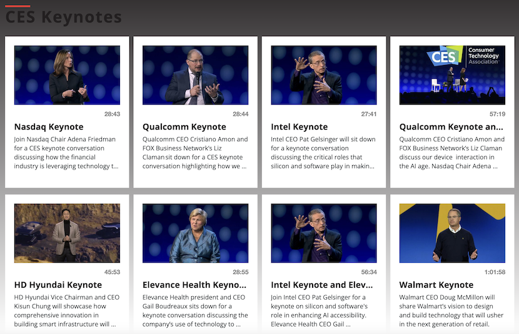
Task: Click the 45:53 duration on HD Hyundai card
Action: point(112,272)
